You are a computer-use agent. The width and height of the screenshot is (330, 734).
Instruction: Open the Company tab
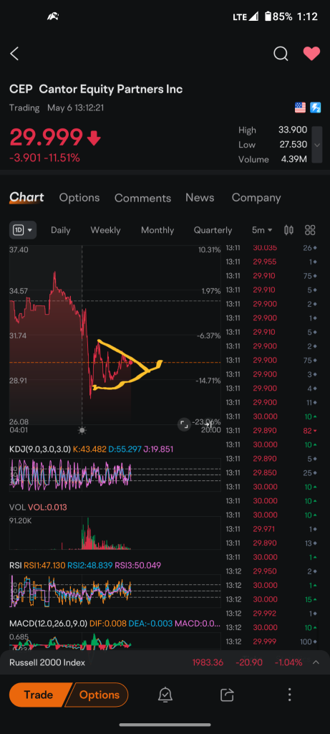coord(256,198)
